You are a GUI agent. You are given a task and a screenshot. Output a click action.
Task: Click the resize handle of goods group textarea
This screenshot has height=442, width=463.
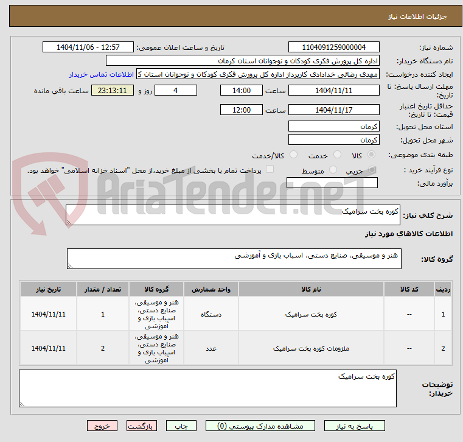[x=70, y=266]
